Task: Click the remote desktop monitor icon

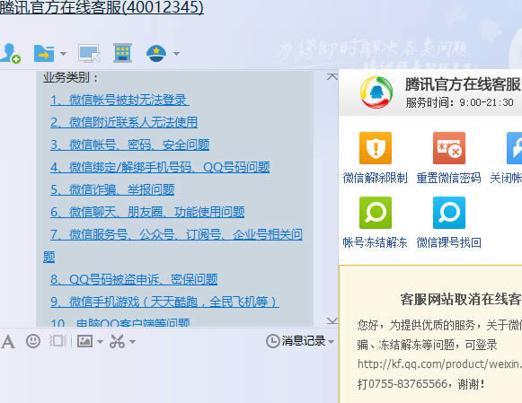Action: click(x=89, y=53)
